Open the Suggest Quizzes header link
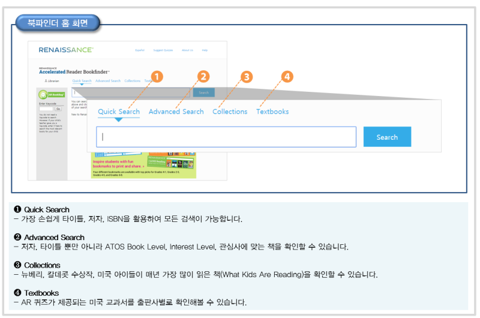 163,50
